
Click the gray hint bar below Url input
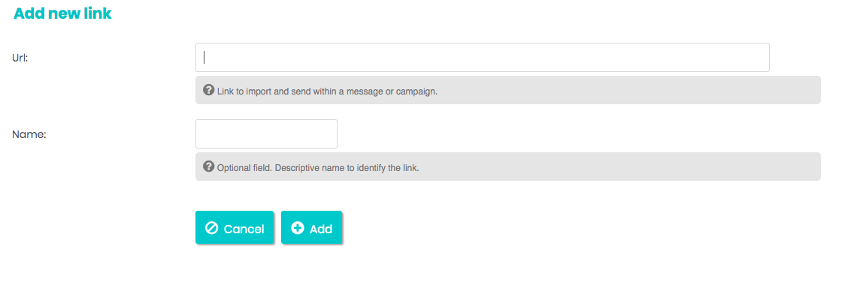(x=508, y=90)
